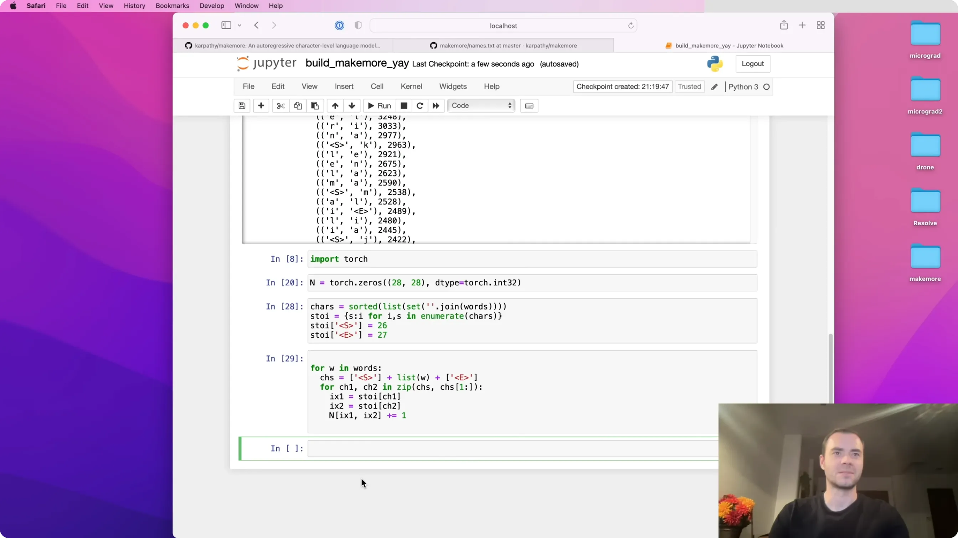Click notebook title build_makemore_yay

pos(357,63)
